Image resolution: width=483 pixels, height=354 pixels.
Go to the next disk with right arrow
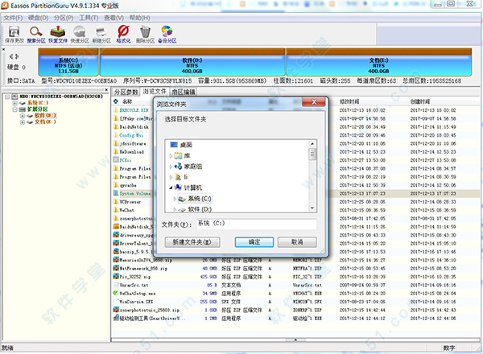pyautogui.click(x=17, y=56)
